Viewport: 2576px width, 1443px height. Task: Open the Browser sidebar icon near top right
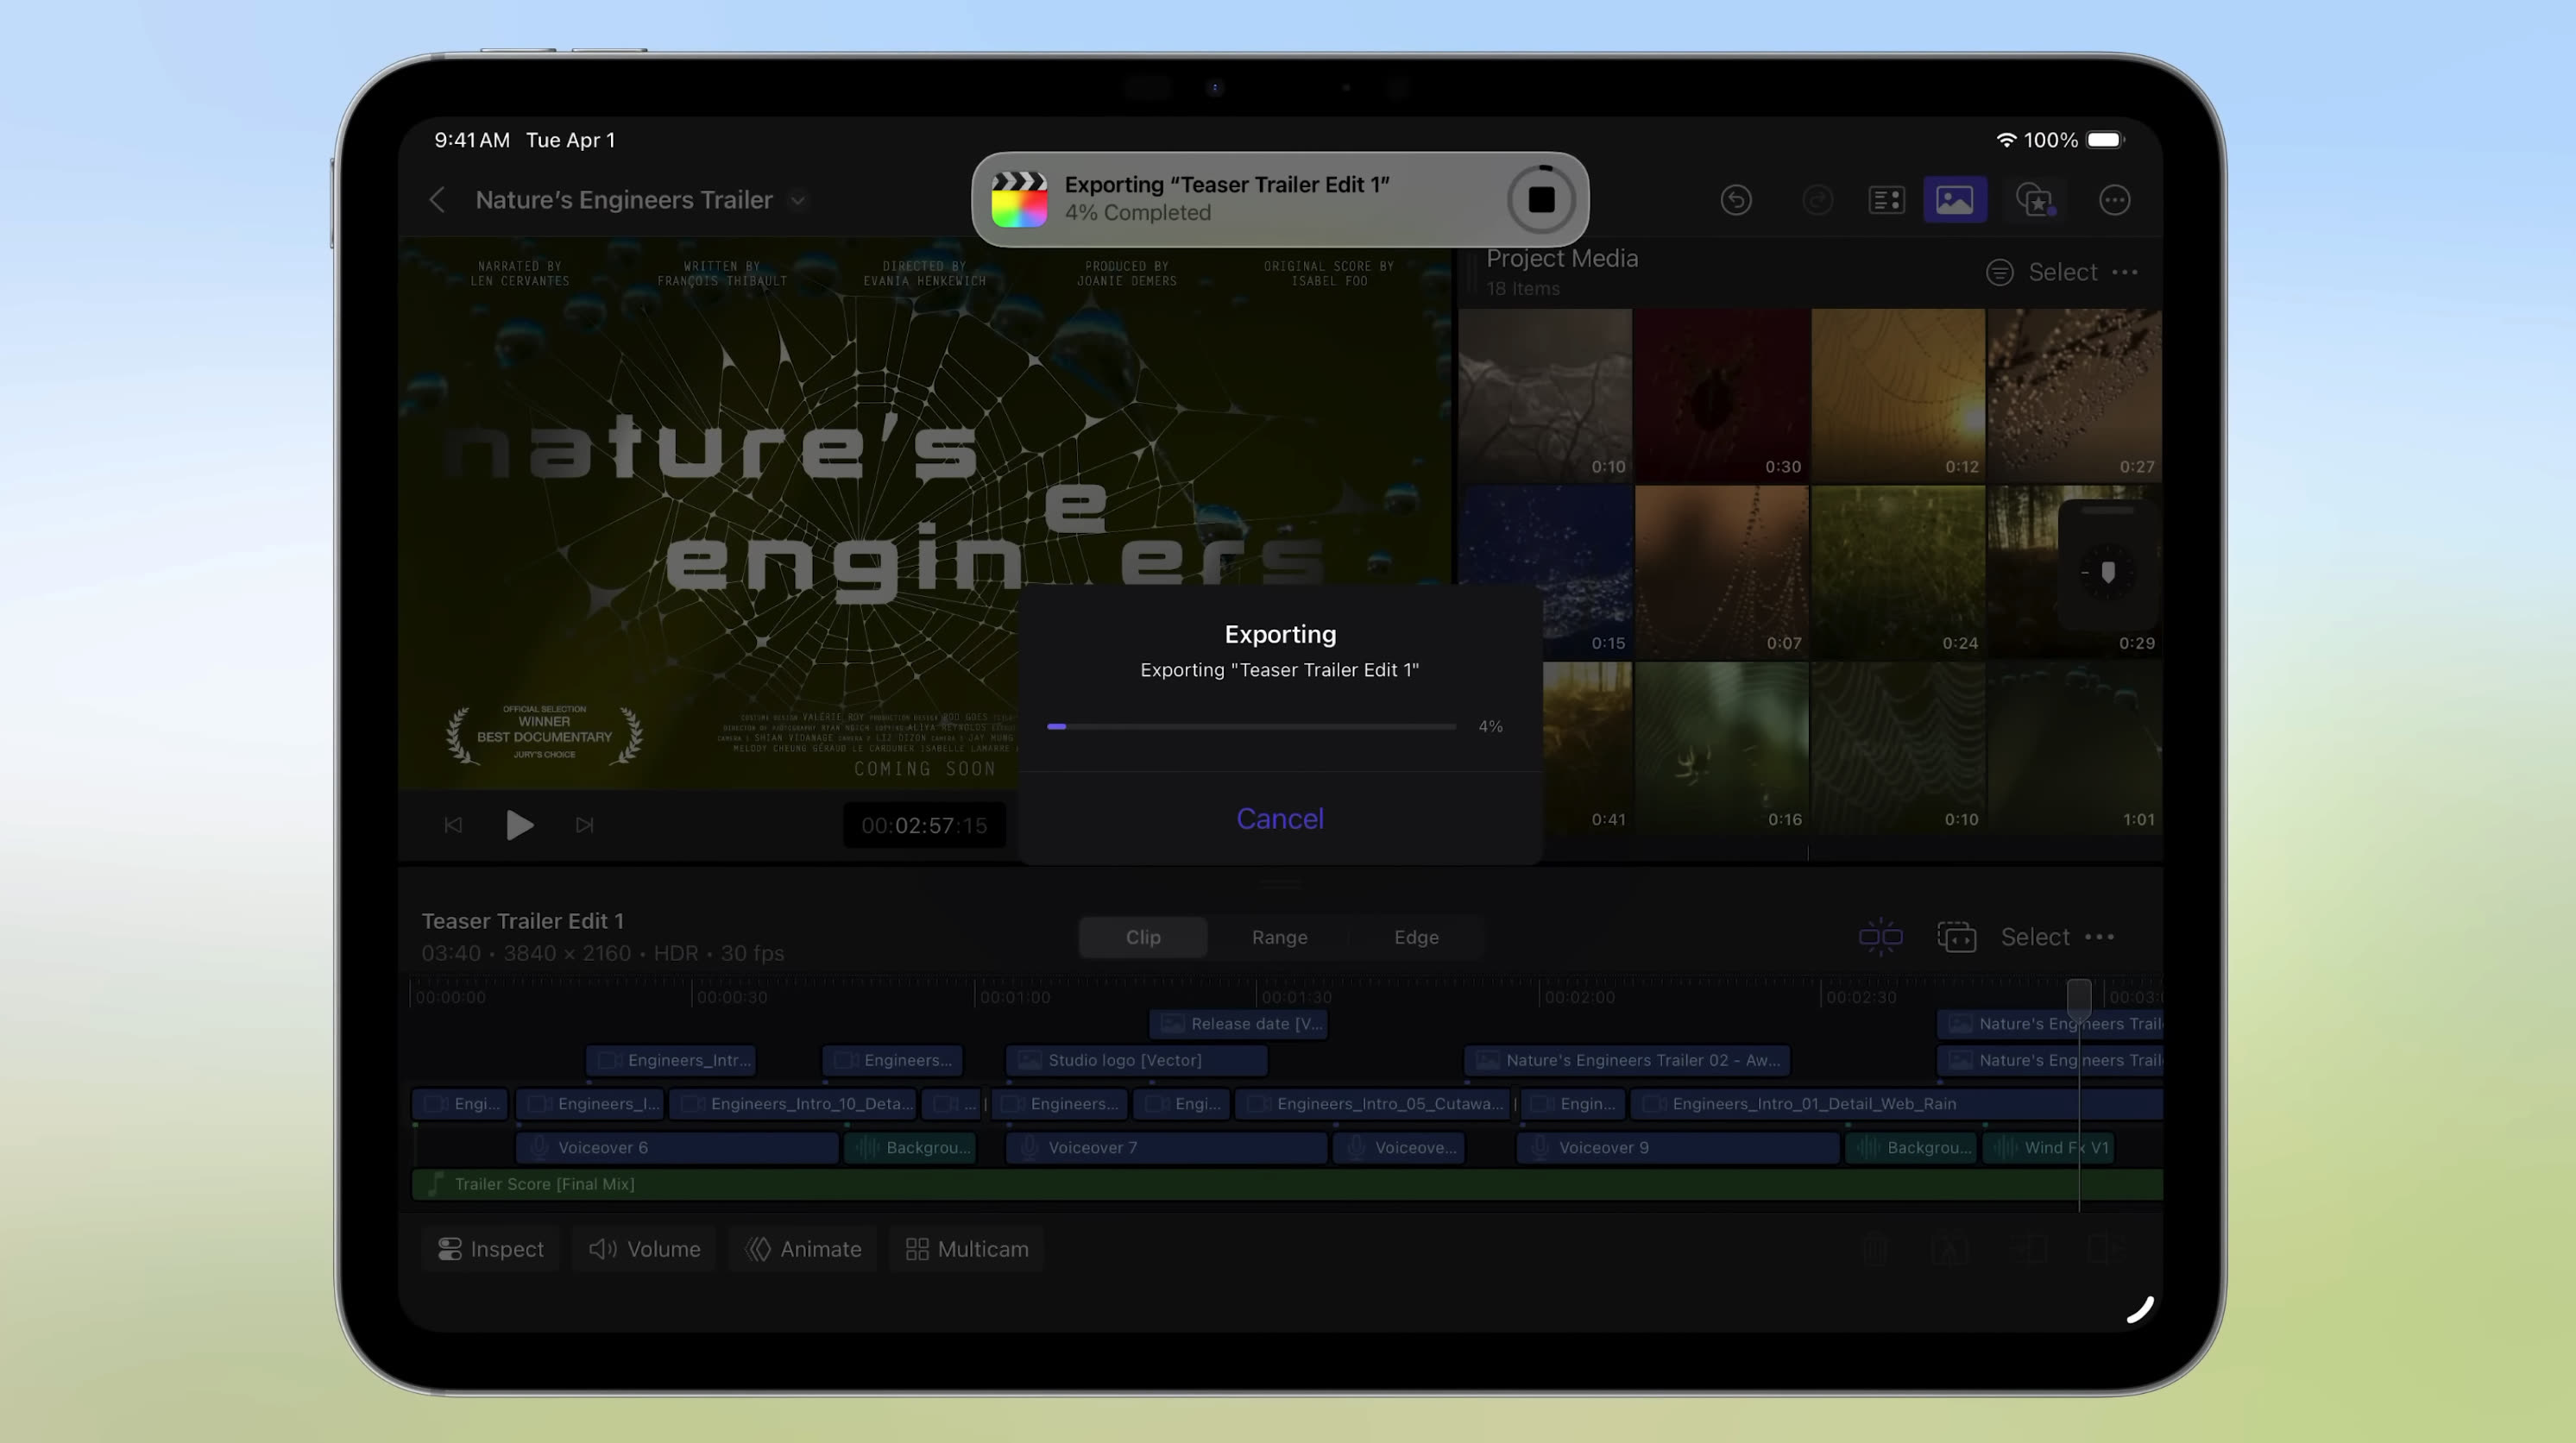click(1886, 200)
